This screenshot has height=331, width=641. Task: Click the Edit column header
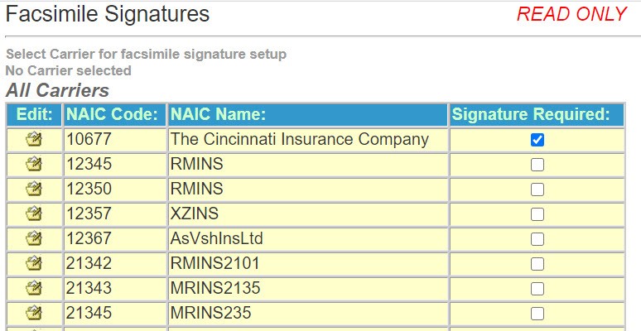tap(34, 115)
